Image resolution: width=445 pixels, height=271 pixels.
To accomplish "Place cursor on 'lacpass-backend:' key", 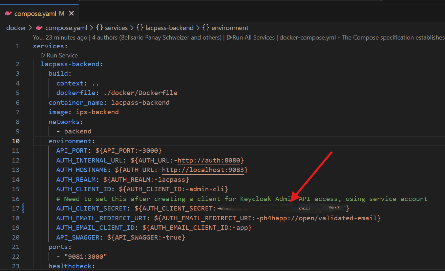I will click(x=71, y=64).
